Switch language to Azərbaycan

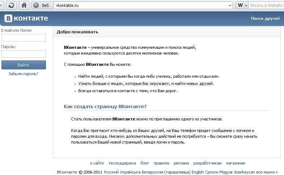pos(244,172)
